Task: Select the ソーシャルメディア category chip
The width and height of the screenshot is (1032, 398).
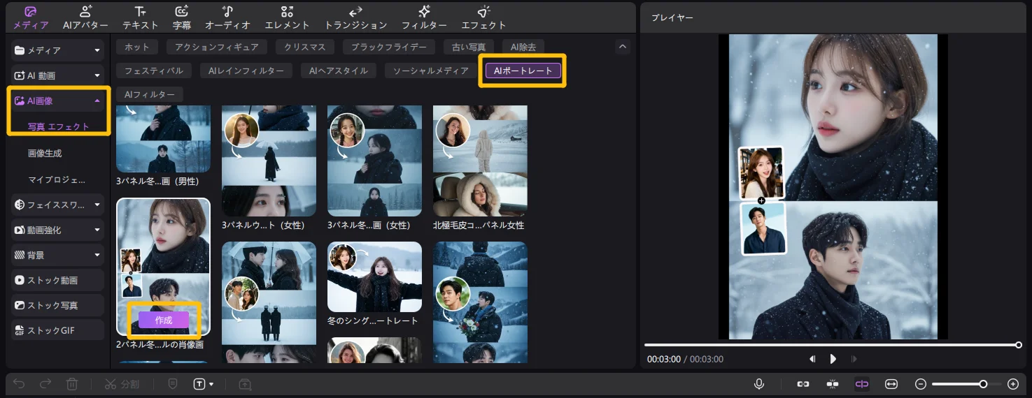Action: coord(431,71)
